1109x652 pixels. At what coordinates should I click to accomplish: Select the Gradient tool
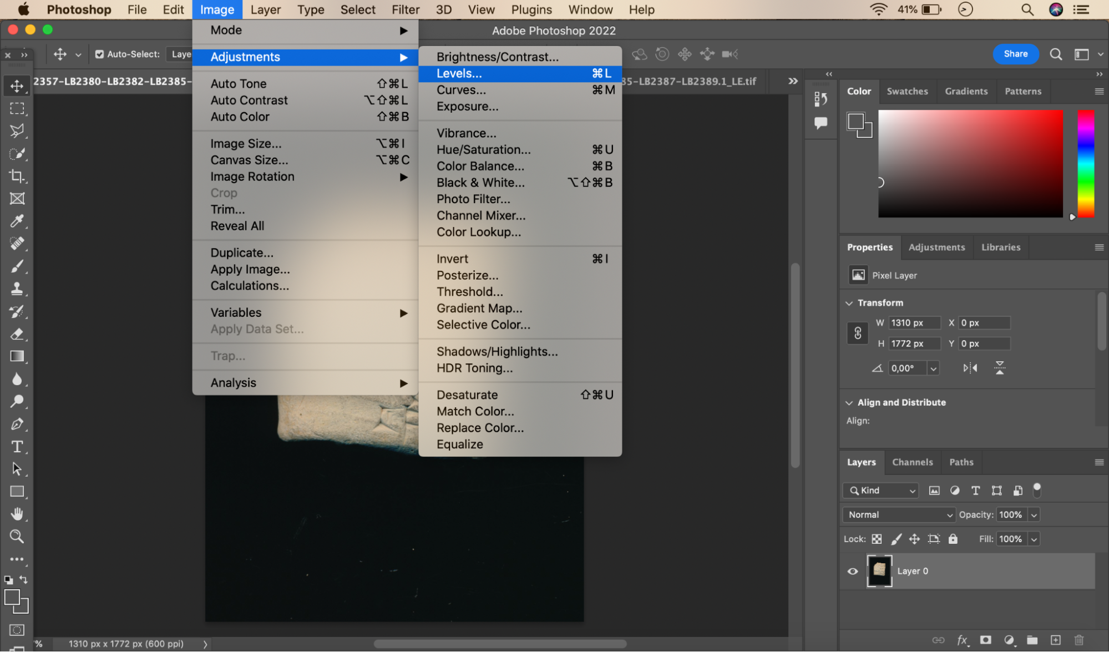[17, 356]
